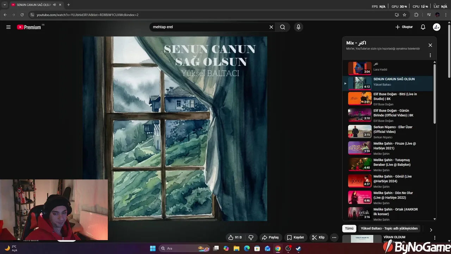Play Serkan Nişancı - Eller Üzer

388,132
